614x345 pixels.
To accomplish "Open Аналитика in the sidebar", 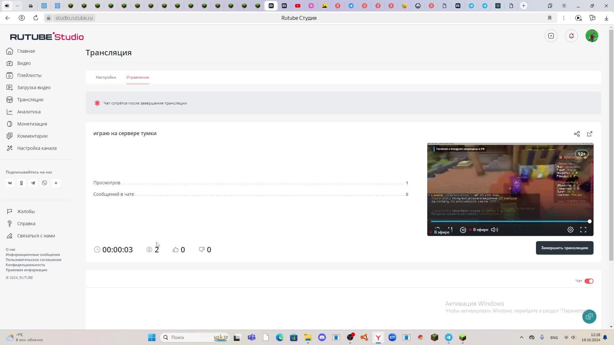I will (x=29, y=112).
